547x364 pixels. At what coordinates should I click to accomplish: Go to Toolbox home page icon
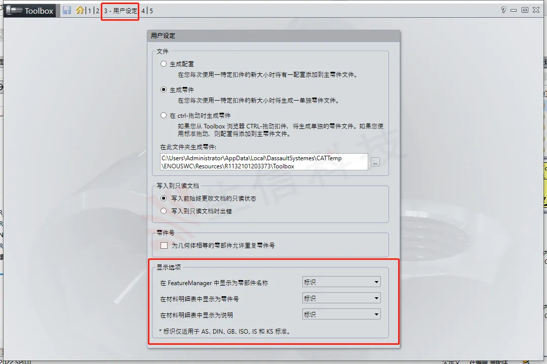(80, 10)
